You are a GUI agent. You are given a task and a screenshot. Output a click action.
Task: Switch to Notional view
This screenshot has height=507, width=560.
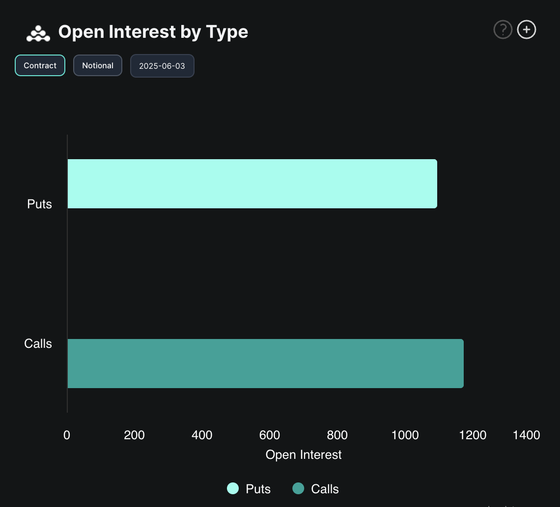[x=98, y=65]
